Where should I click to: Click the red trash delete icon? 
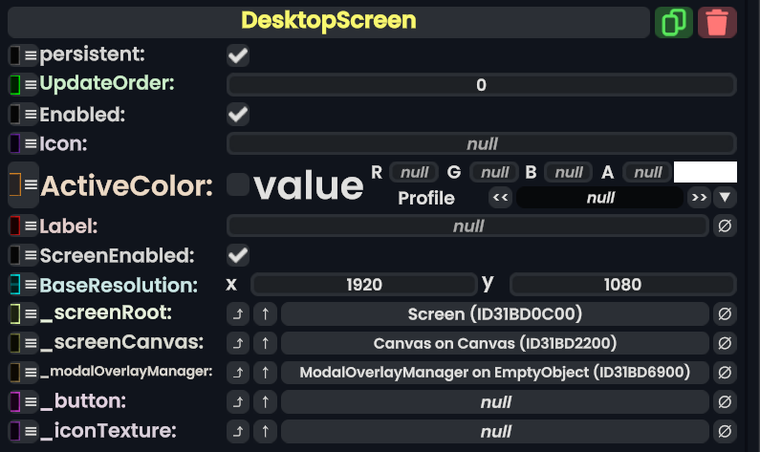(717, 22)
